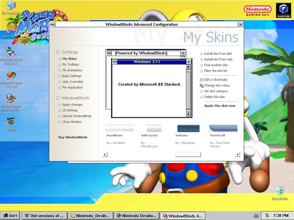This screenshot has width=294, height=220.
Task: Click preview window scroll up arrow
Action: point(188,67)
